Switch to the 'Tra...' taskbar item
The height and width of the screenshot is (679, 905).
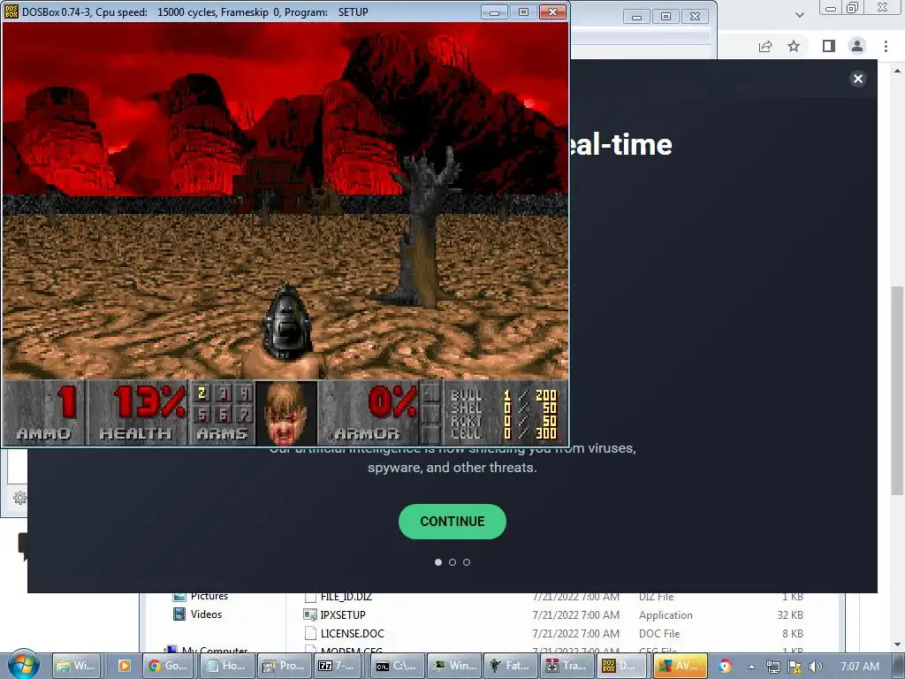pyautogui.click(x=567, y=666)
